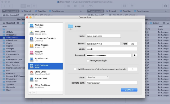Viewport: 170px width, 104px height.
Task: Select sync-mac.com SFTP connection
Action: coord(45,66)
